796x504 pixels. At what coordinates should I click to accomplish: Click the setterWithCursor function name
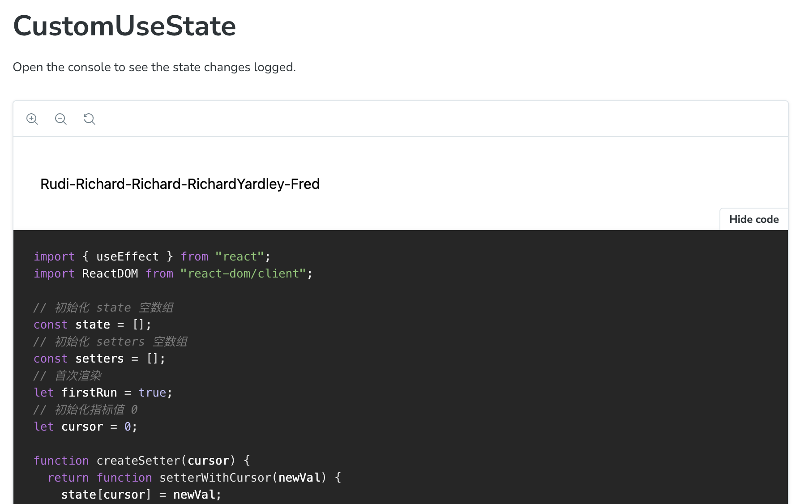pos(215,478)
